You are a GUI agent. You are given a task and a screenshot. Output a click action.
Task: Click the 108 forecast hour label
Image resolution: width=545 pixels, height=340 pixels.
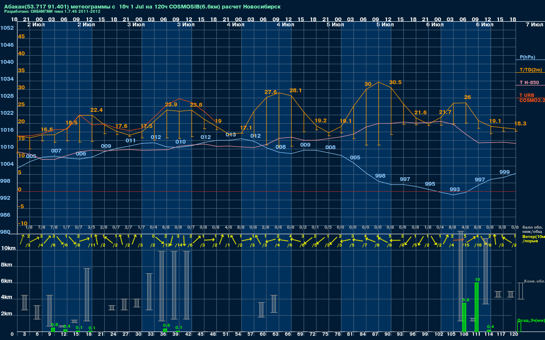coord(465,335)
